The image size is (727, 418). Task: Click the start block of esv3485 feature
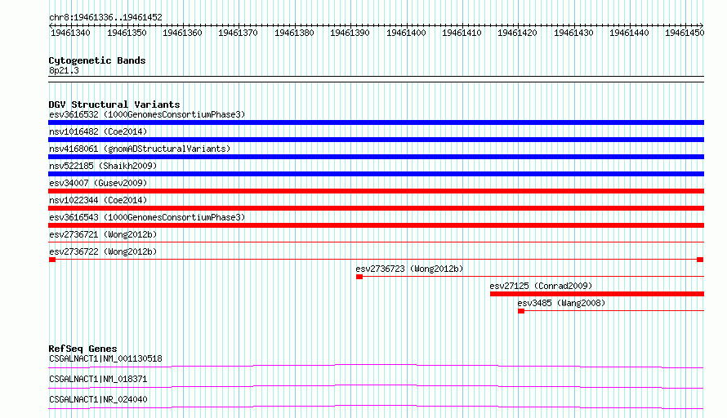pos(521,311)
